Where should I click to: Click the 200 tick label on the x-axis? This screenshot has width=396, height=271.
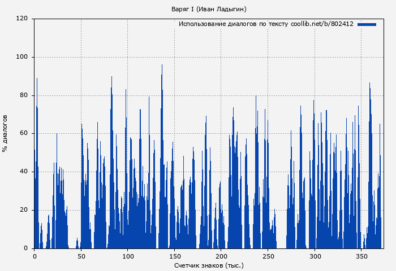click(221, 256)
